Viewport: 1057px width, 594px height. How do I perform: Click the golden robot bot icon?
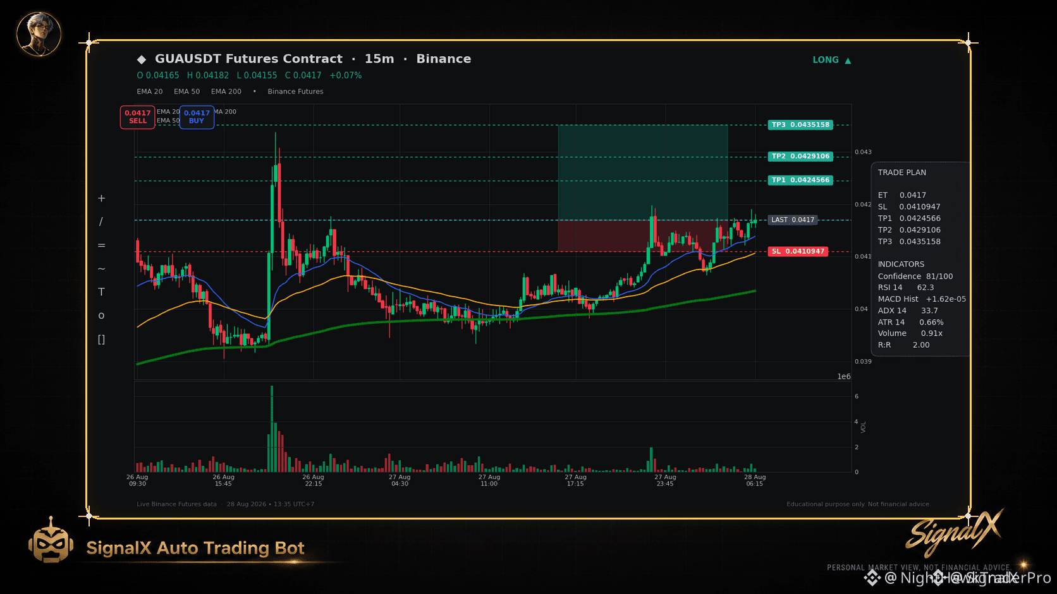tap(51, 540)
